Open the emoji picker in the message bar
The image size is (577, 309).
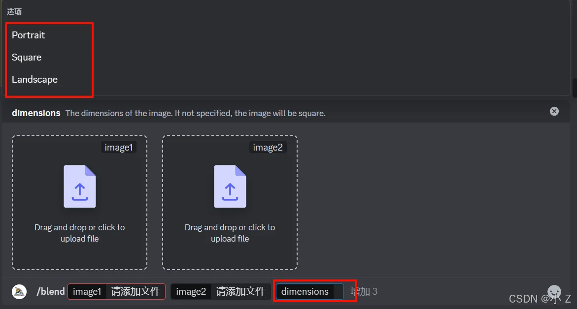[554, 292]
